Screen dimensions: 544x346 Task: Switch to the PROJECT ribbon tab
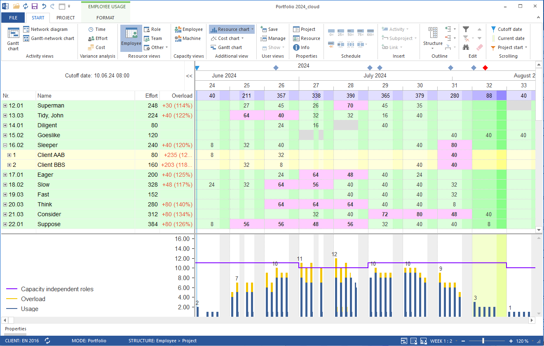(x=66, y=18)
